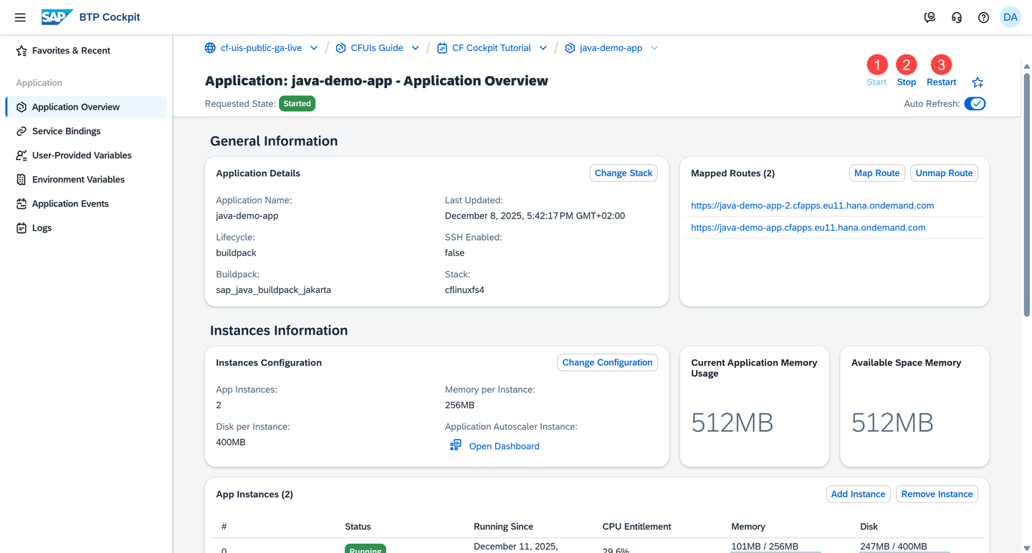The height and width of the screenshot is (553, 1032).
Task: Open User-Provided Variables in sidebar
Action: [x=86, y=155]
